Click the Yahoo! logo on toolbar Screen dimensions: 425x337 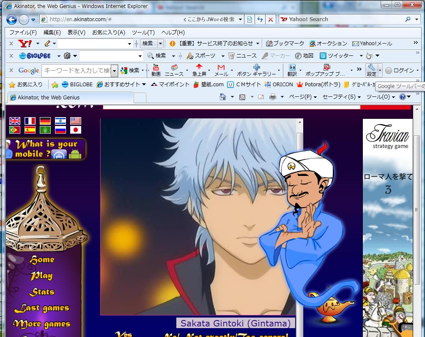25,44
